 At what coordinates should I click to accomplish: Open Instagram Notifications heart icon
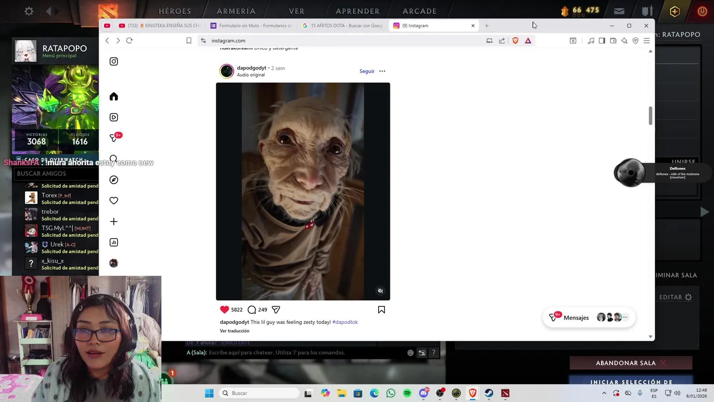coord(114,200)
